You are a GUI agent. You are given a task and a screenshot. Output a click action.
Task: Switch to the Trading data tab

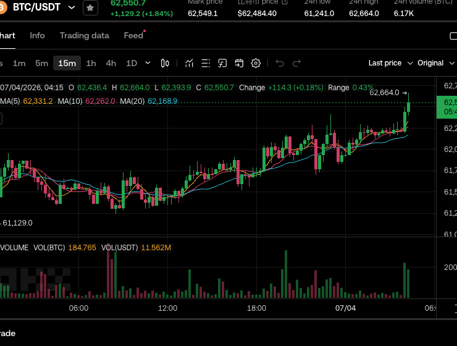coord(85,36)
